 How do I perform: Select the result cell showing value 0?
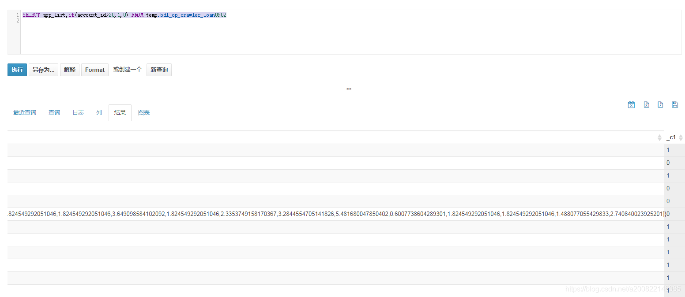(668, 163)
